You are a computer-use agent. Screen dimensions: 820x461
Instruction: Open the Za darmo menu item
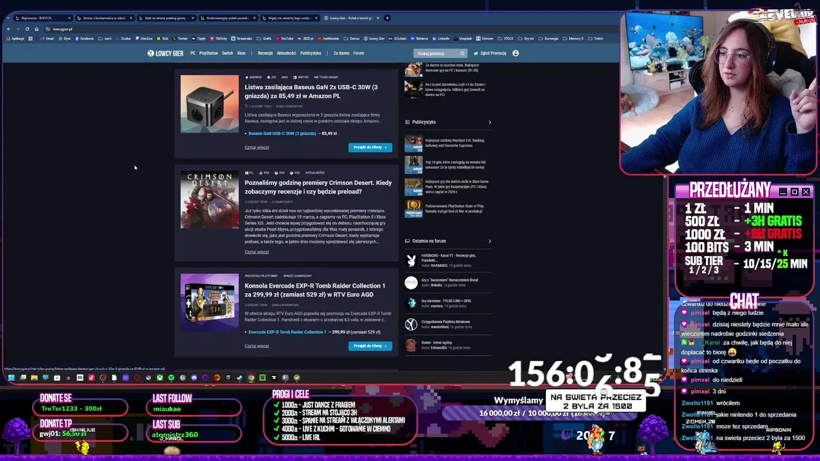(341, 53)
